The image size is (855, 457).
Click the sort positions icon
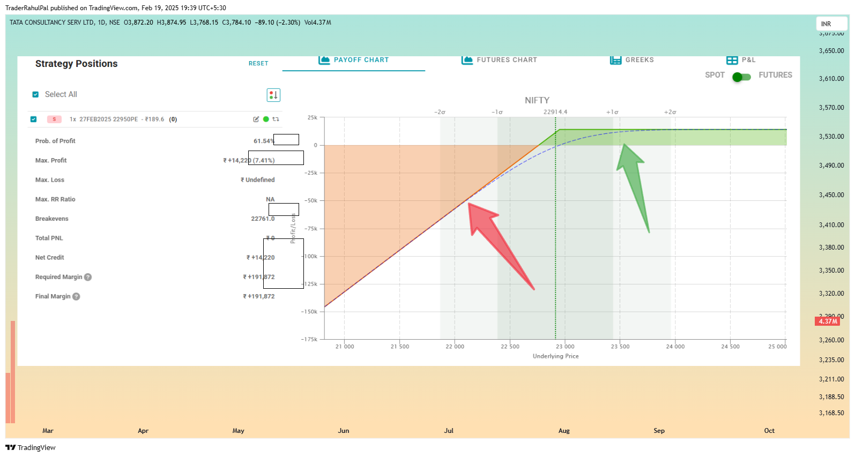[x=273, y=95]
